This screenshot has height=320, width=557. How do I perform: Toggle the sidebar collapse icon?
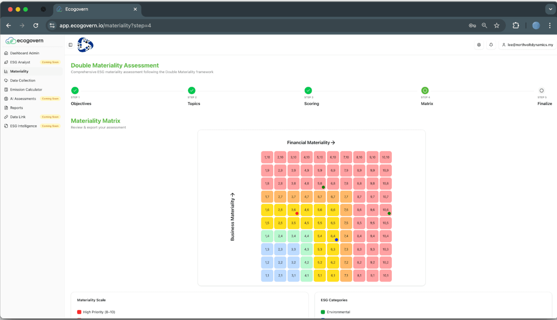[71, 45]
